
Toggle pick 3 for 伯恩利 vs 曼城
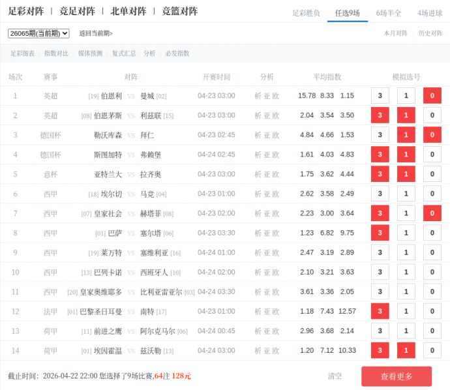380,96
